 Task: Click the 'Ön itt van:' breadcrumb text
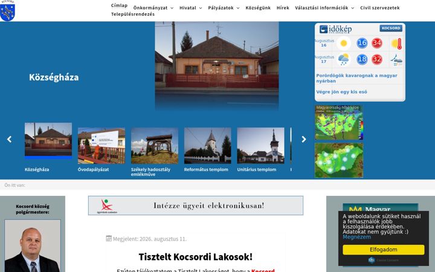pos(14,185)
